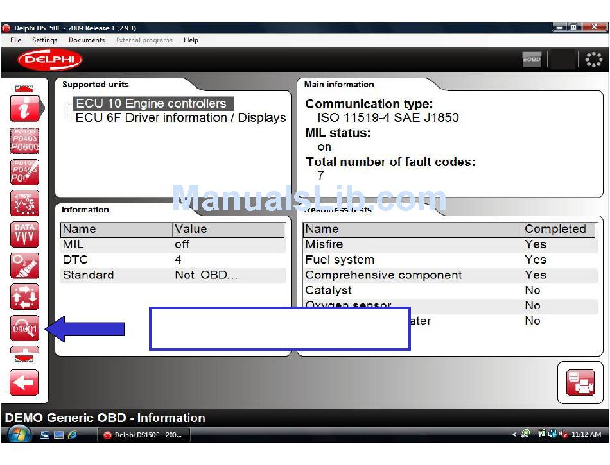Click the Completed column header
The height and width of the screenshot is (465, 610).
[558, 229]
